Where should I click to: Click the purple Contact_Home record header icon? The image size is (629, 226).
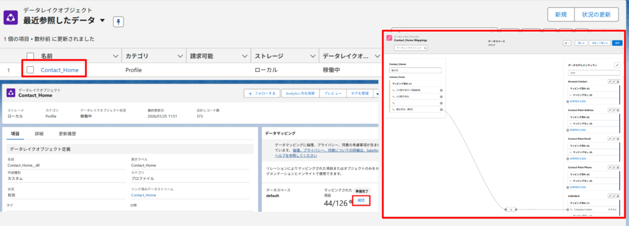point(11,93)
